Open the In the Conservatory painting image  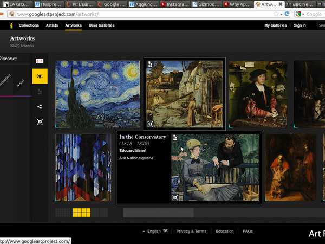[x=215, y=168]
